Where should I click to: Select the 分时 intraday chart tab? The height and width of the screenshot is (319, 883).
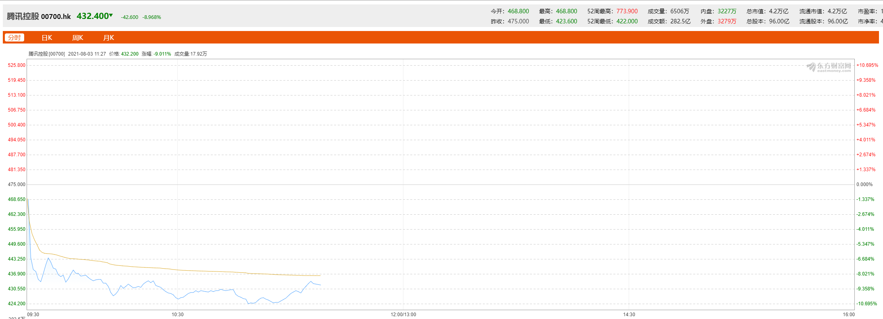(15, 37)
